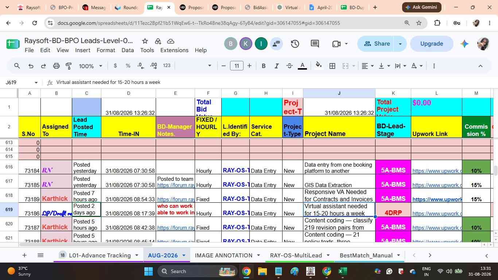Viewport: 498px width, 280px height.
Task: Click the Fill color bucket icon
Action: [319, 66]
